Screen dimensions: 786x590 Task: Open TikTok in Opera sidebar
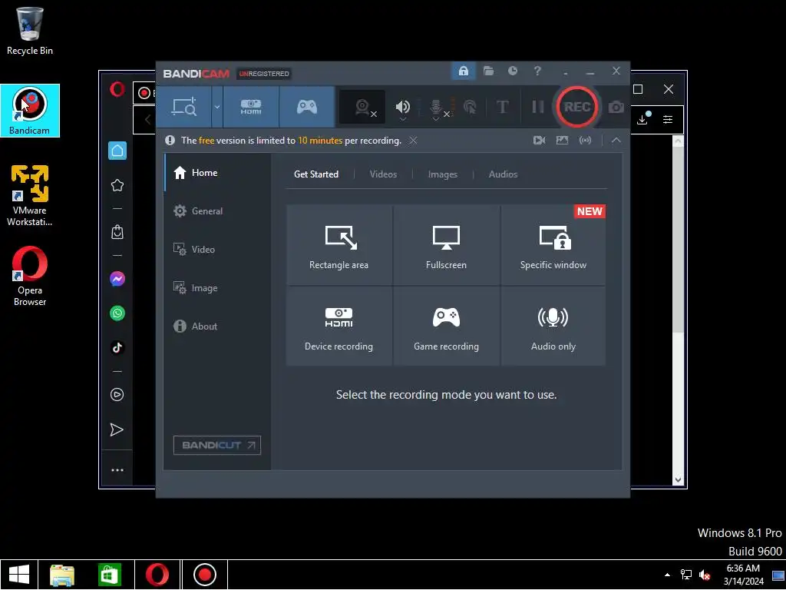tap(117, 348)
